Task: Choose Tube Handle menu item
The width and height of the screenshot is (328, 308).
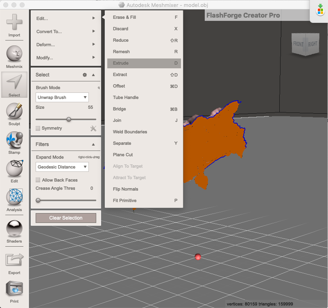Action: (x=144, y=97)
